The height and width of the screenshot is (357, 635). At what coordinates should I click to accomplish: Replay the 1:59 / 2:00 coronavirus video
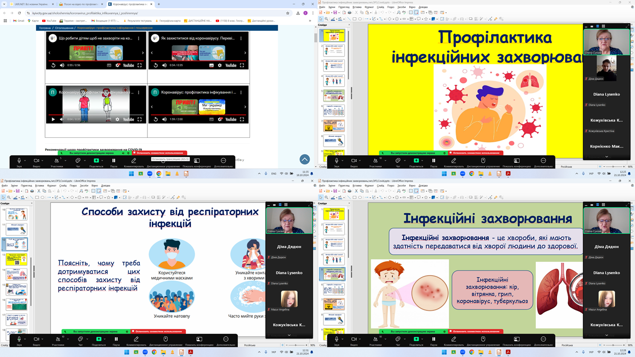156,119
